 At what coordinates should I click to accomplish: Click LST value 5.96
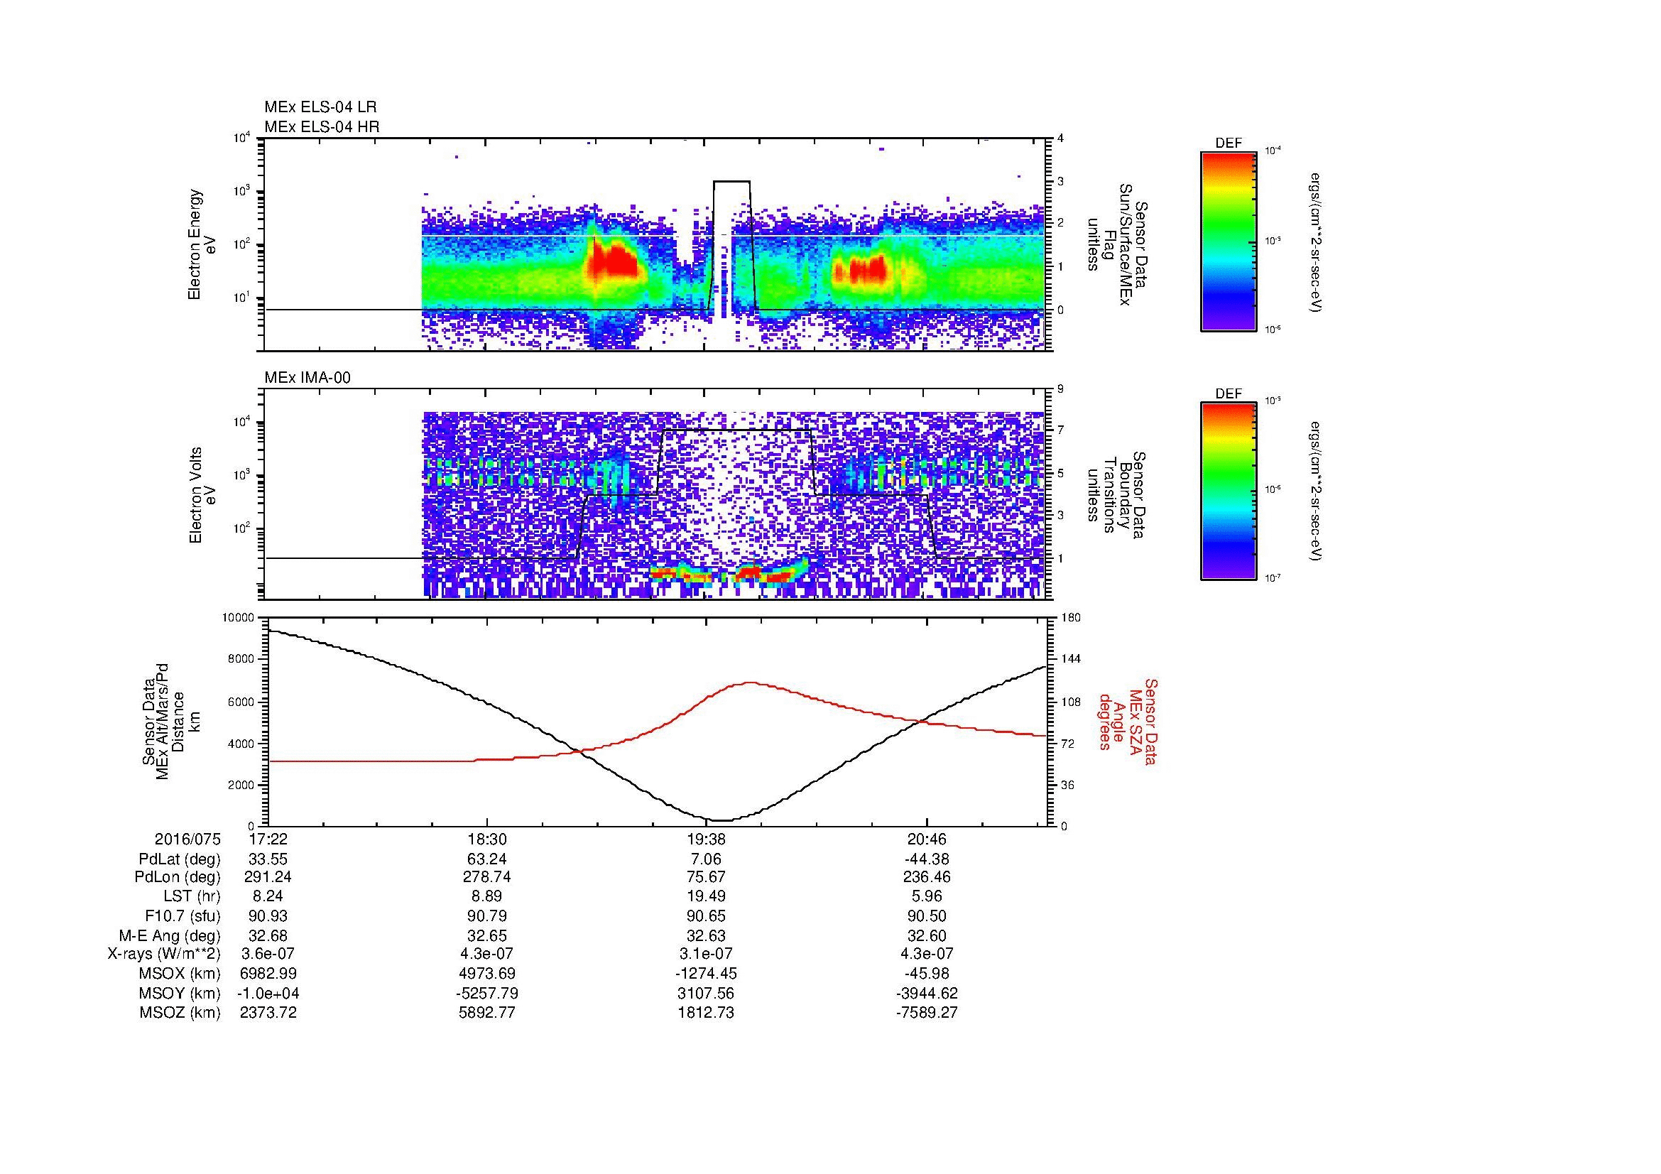click(x=927, y=896)
